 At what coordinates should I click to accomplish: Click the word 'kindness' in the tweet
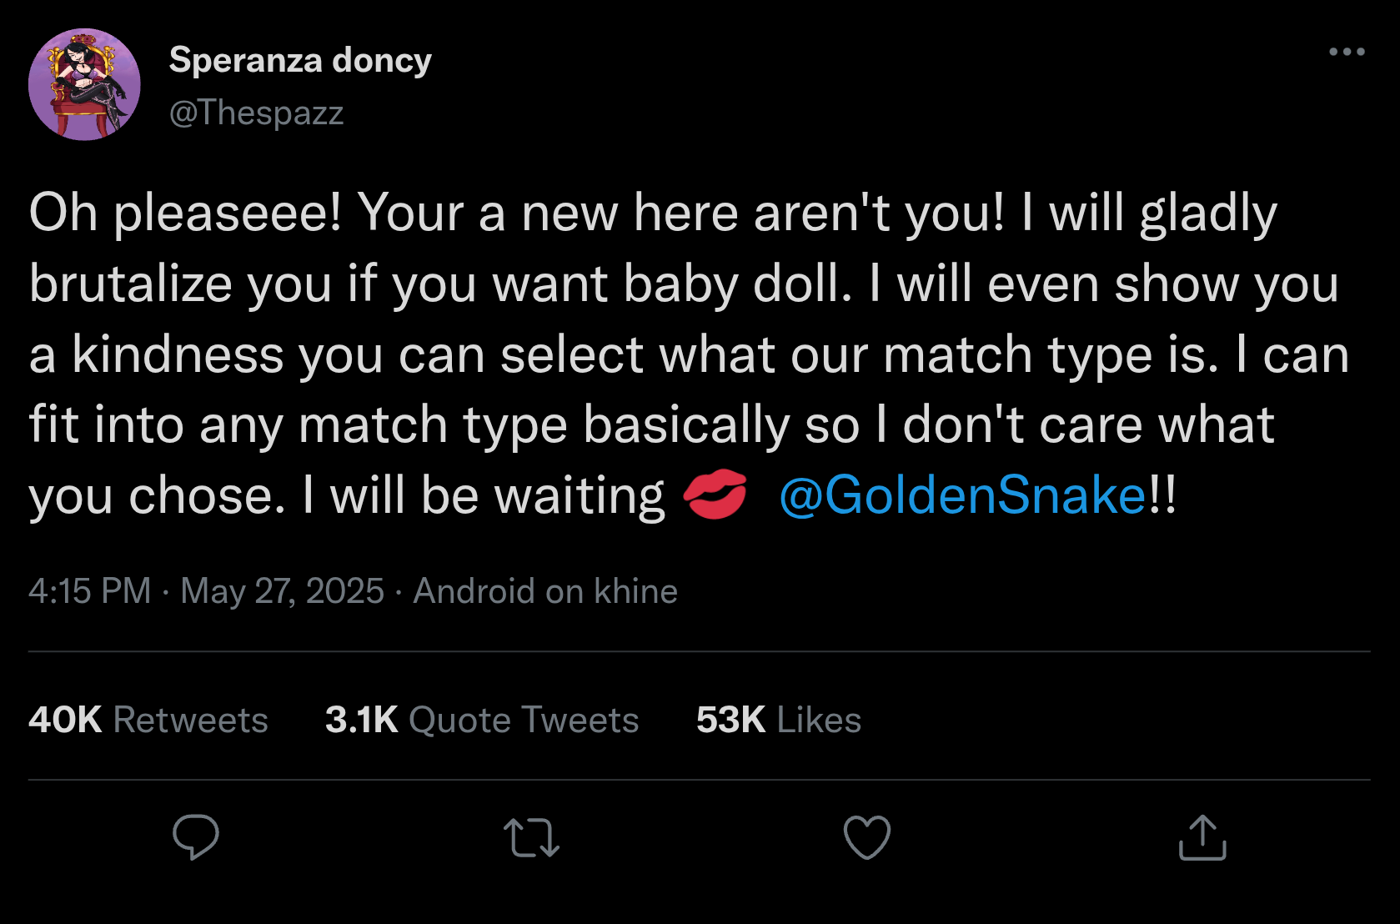(178, 354)
